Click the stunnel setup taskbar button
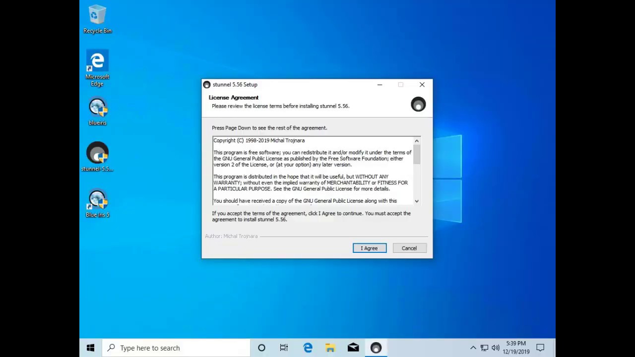This screenshot has height=357, width=635. point(376,348)
